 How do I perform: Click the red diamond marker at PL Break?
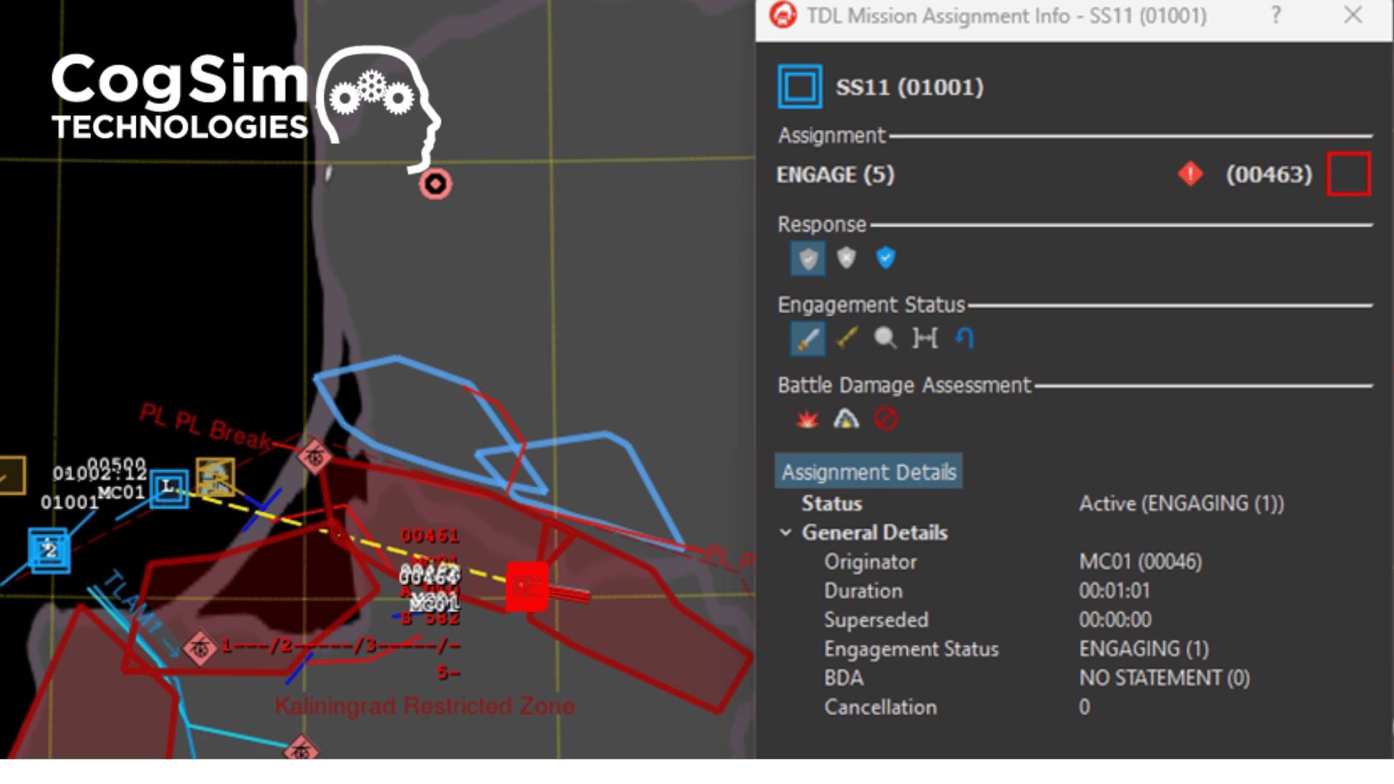pyautogui.click(x=314, y=457)
